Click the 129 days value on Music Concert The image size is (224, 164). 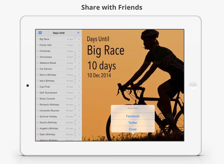pyautogui.click(x=69, y=99)
